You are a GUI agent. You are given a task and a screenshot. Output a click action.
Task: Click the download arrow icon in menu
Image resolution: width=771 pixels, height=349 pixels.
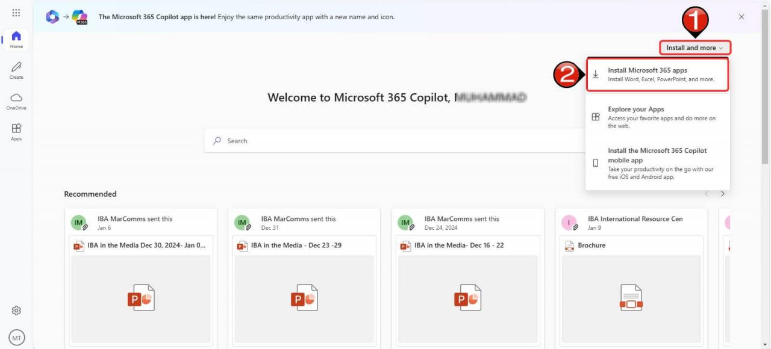[x=596, y=75]
